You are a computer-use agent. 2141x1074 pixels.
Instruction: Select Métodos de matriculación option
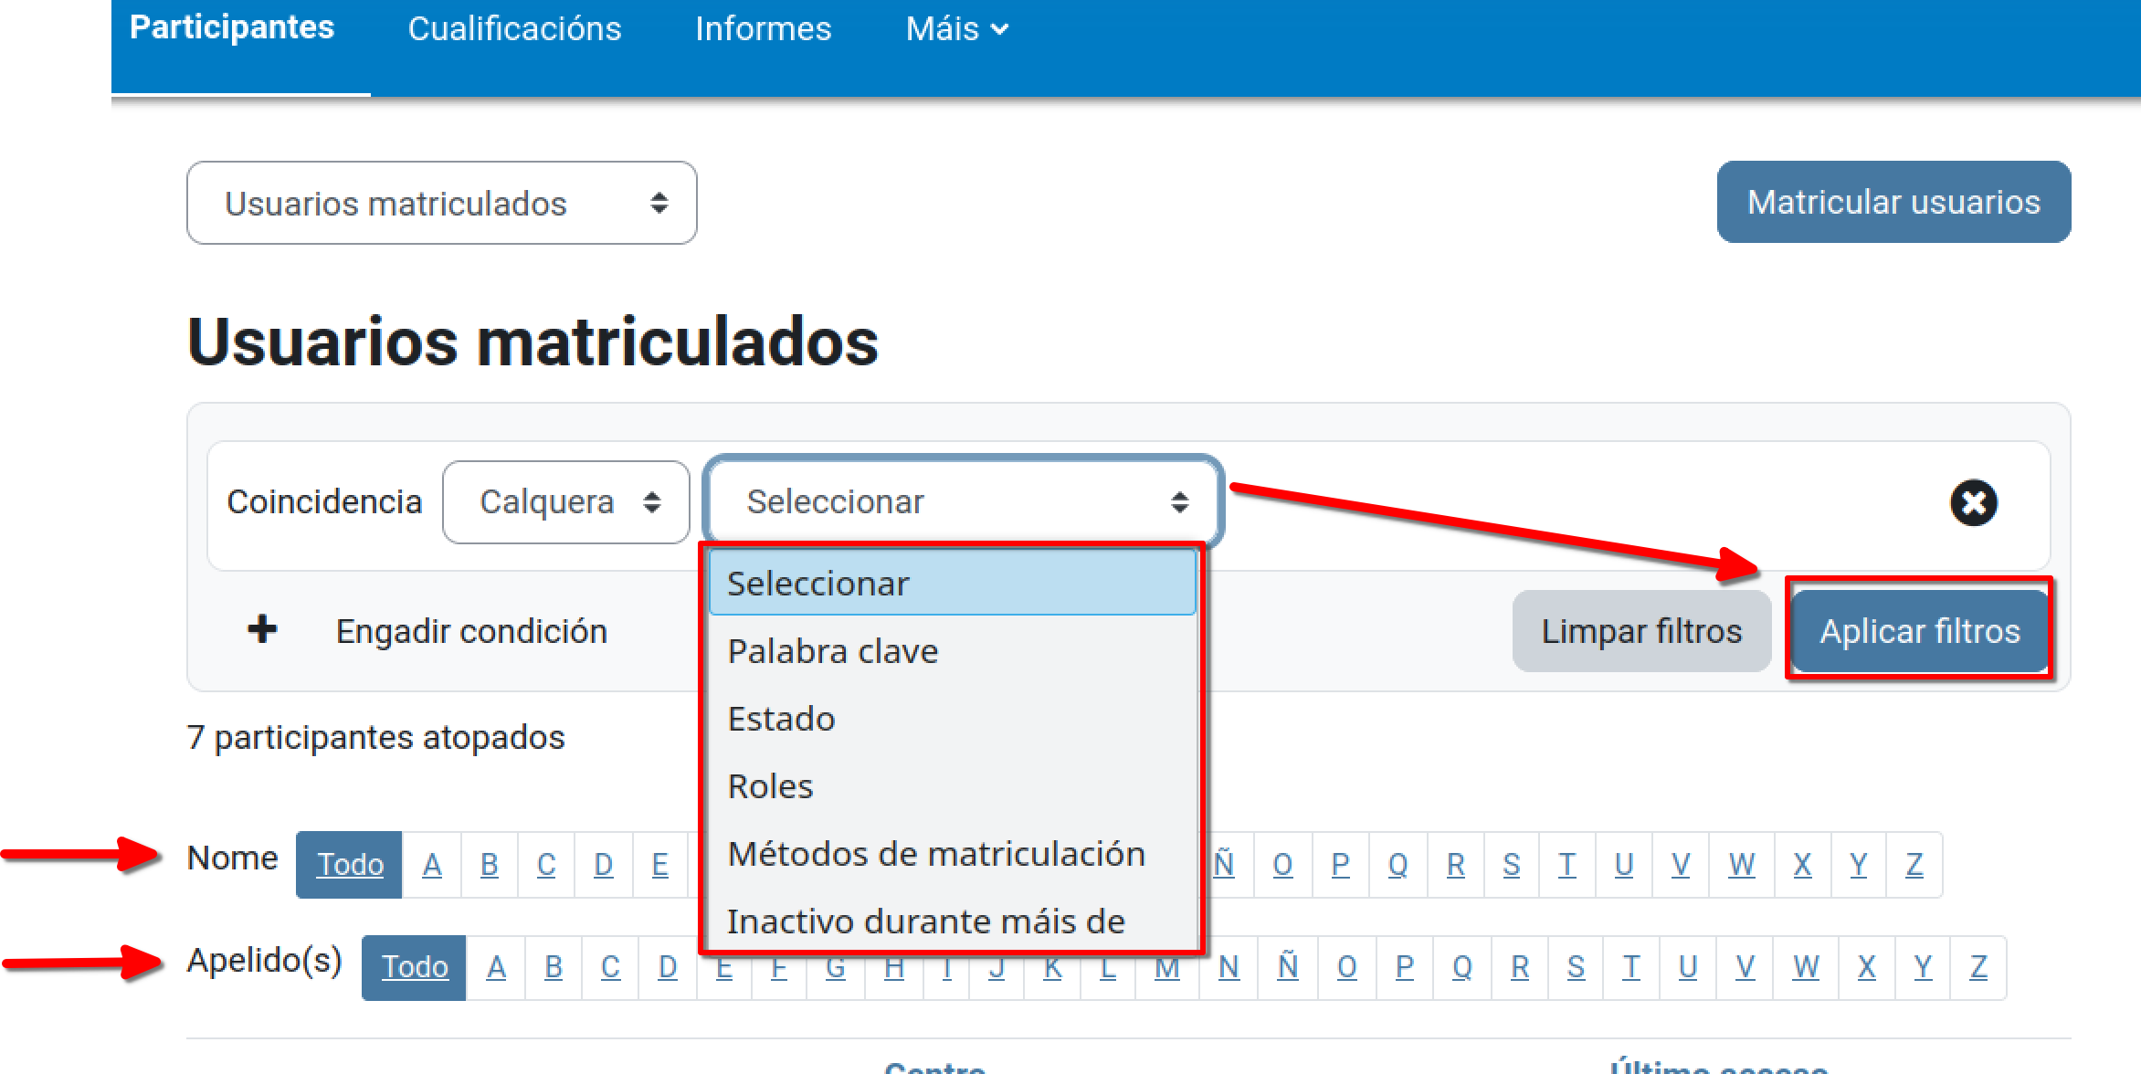(935, 853)
